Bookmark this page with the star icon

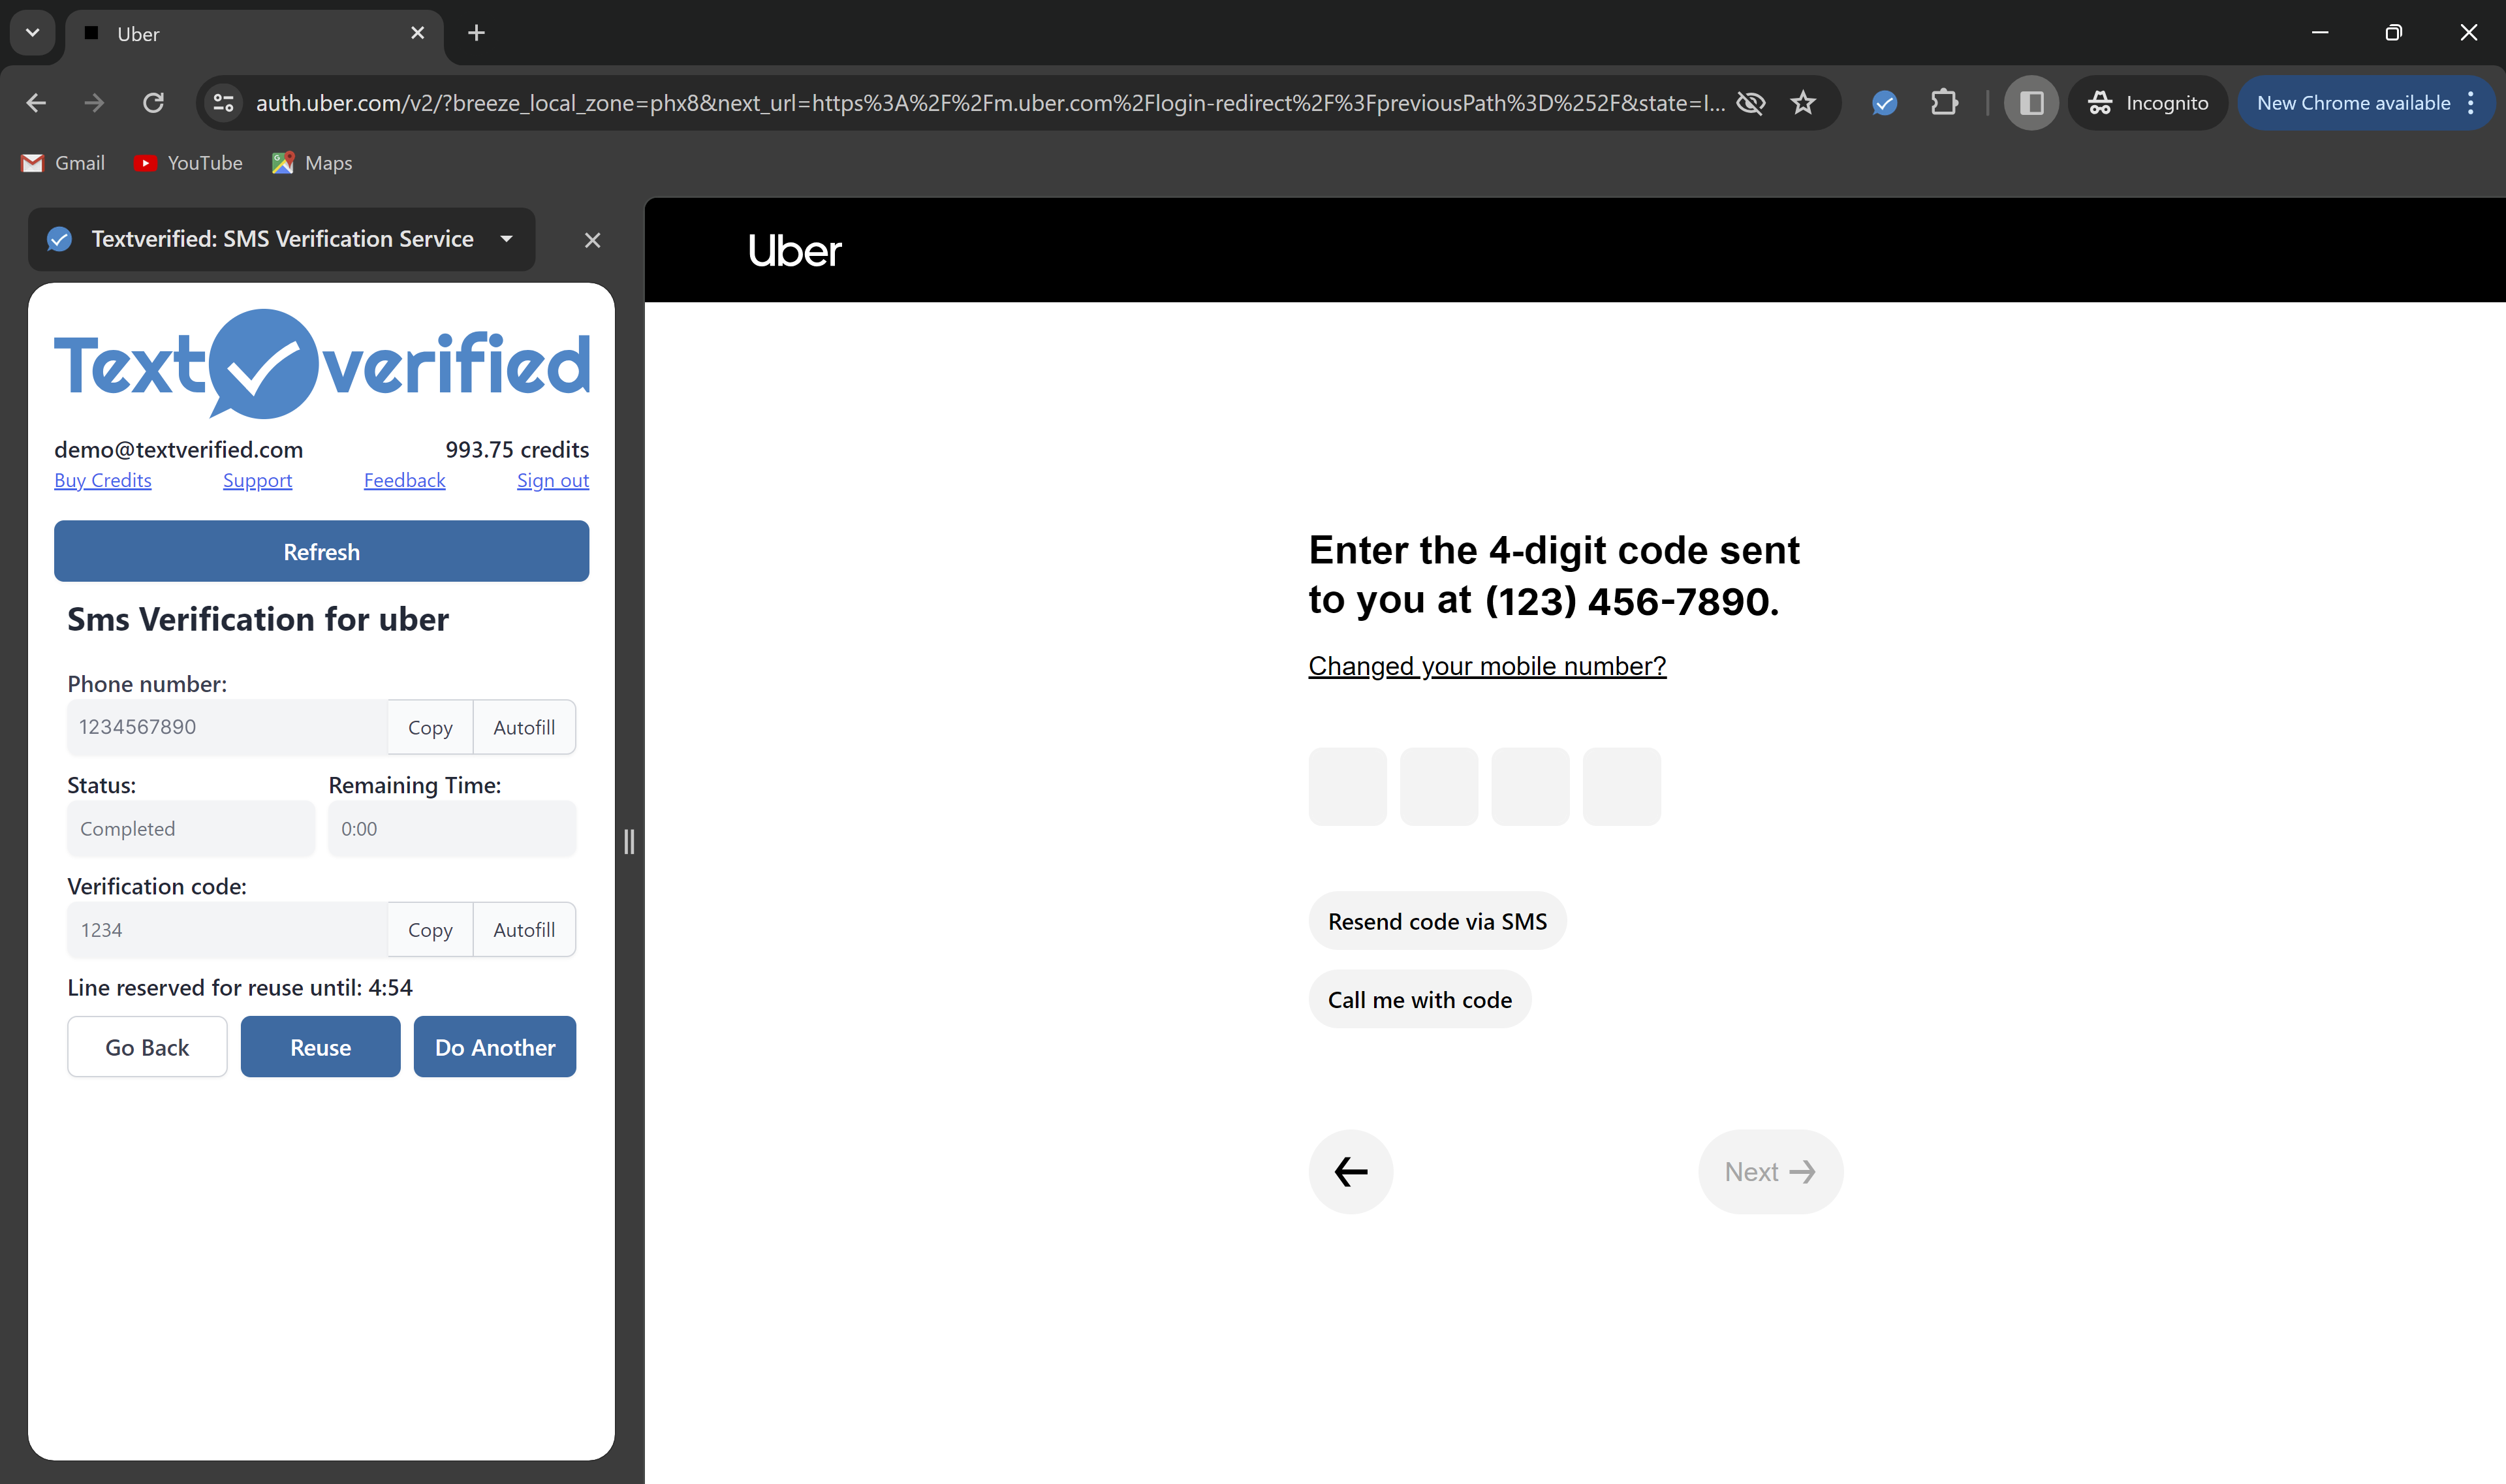pyautogui.click(x=1802, y=103)
